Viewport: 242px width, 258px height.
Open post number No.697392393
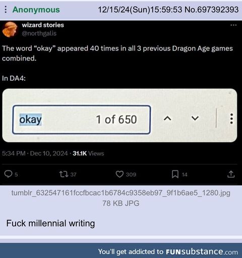click(x=211, y=10)
